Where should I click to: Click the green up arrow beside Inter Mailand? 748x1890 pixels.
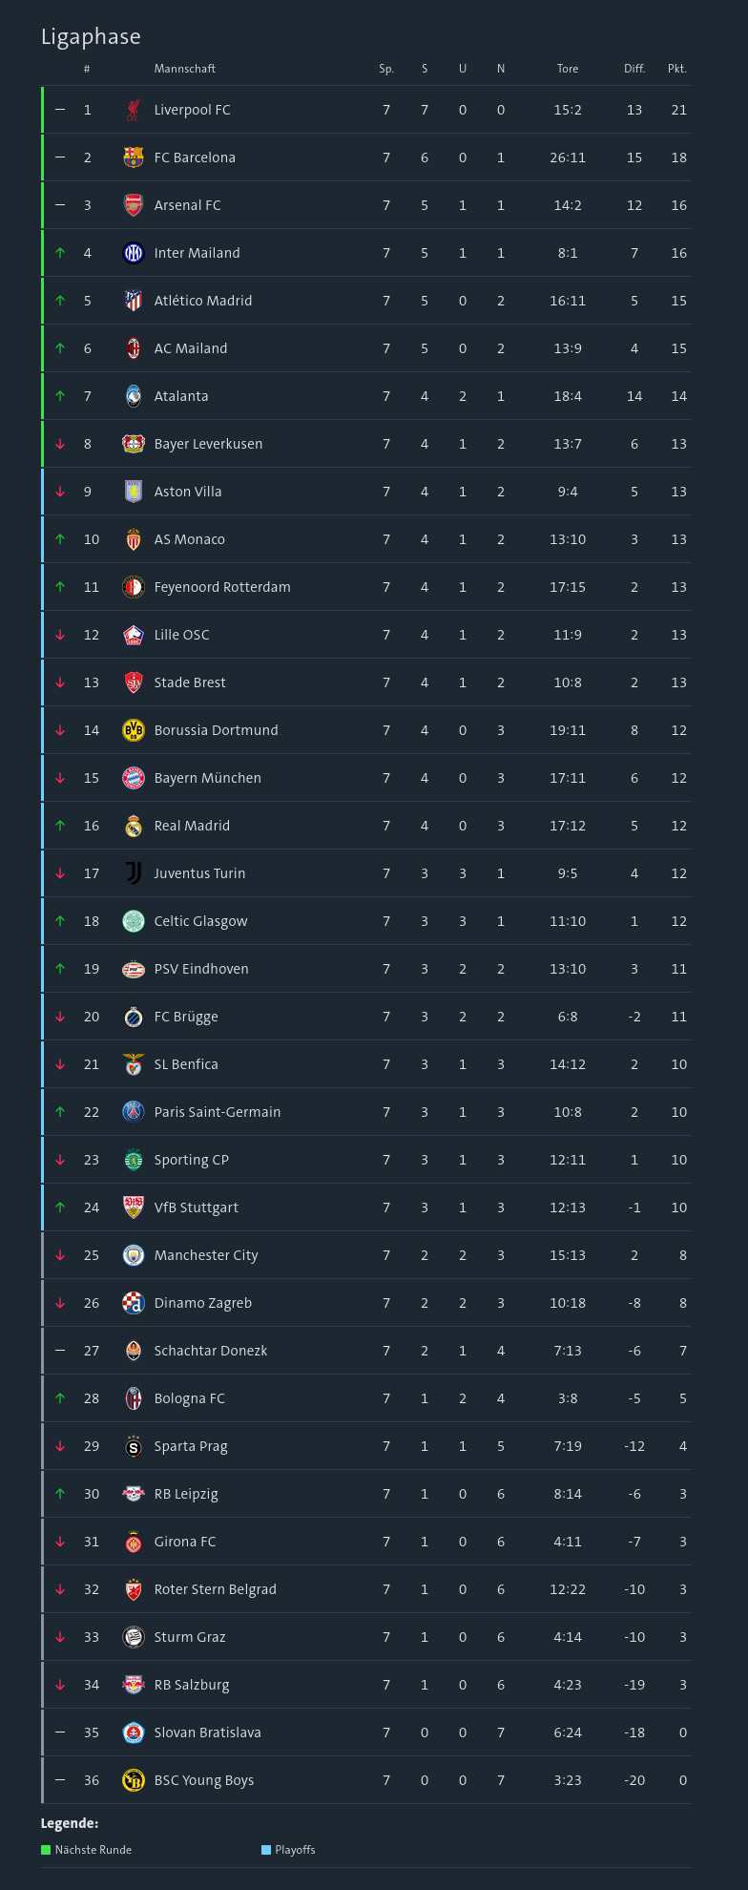[x=60, y=253]
